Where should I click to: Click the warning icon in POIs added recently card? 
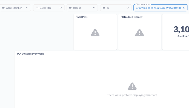[139, 33]
